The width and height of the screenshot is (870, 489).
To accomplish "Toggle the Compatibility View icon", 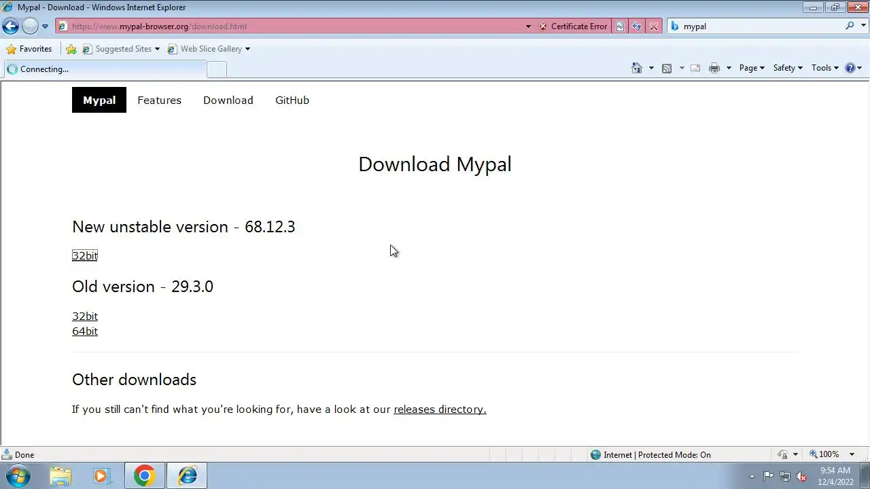I will [620, 26].
